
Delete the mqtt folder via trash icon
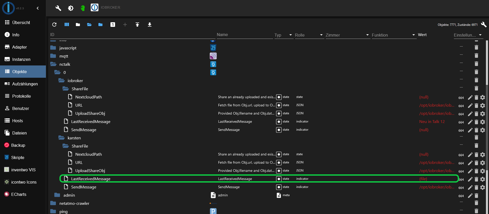[476, 55]
